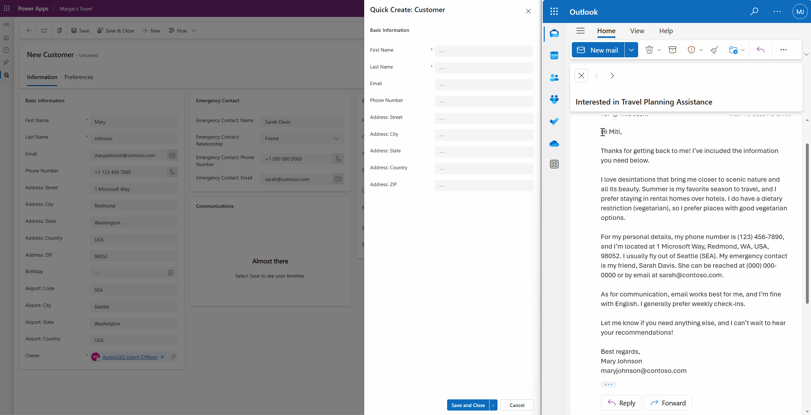Image resolution: width=811 pixels, height=415 pixels.
Task: Sweep emails using the broom icon
Action: pos(714,50)
